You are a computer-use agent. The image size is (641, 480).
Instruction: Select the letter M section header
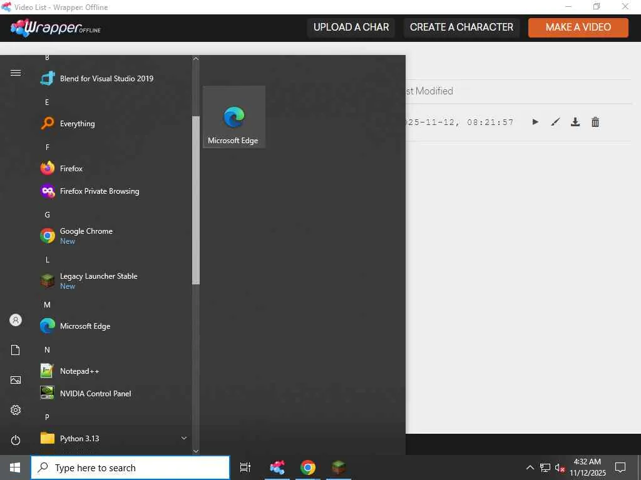click(x=47, y=305)
